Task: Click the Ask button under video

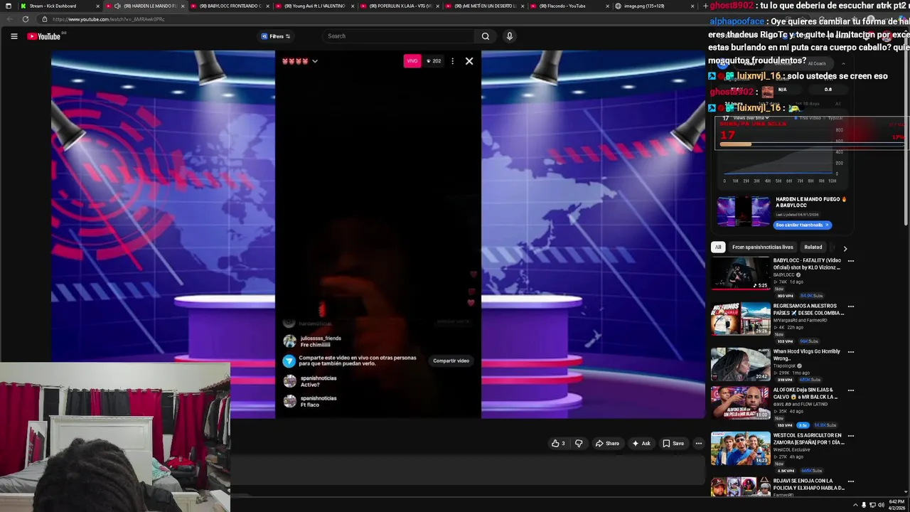Action: tap(641, 443)
